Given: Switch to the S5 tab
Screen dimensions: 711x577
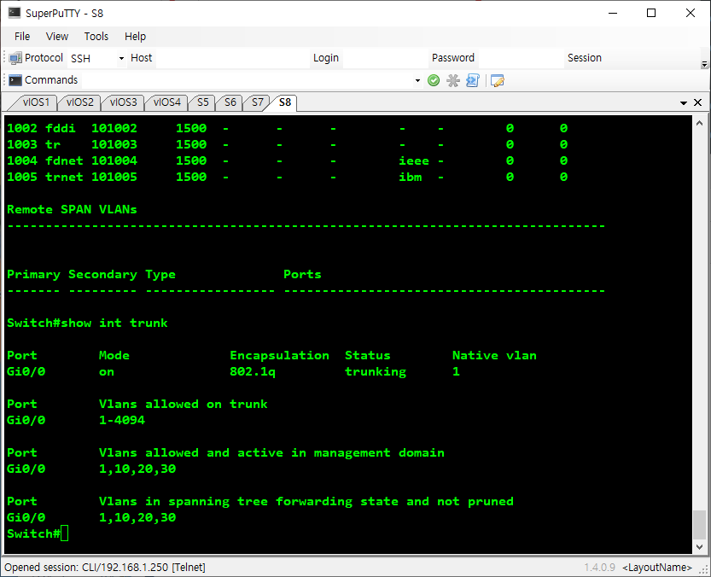Looking at the screenshot, I should point(202,102).
